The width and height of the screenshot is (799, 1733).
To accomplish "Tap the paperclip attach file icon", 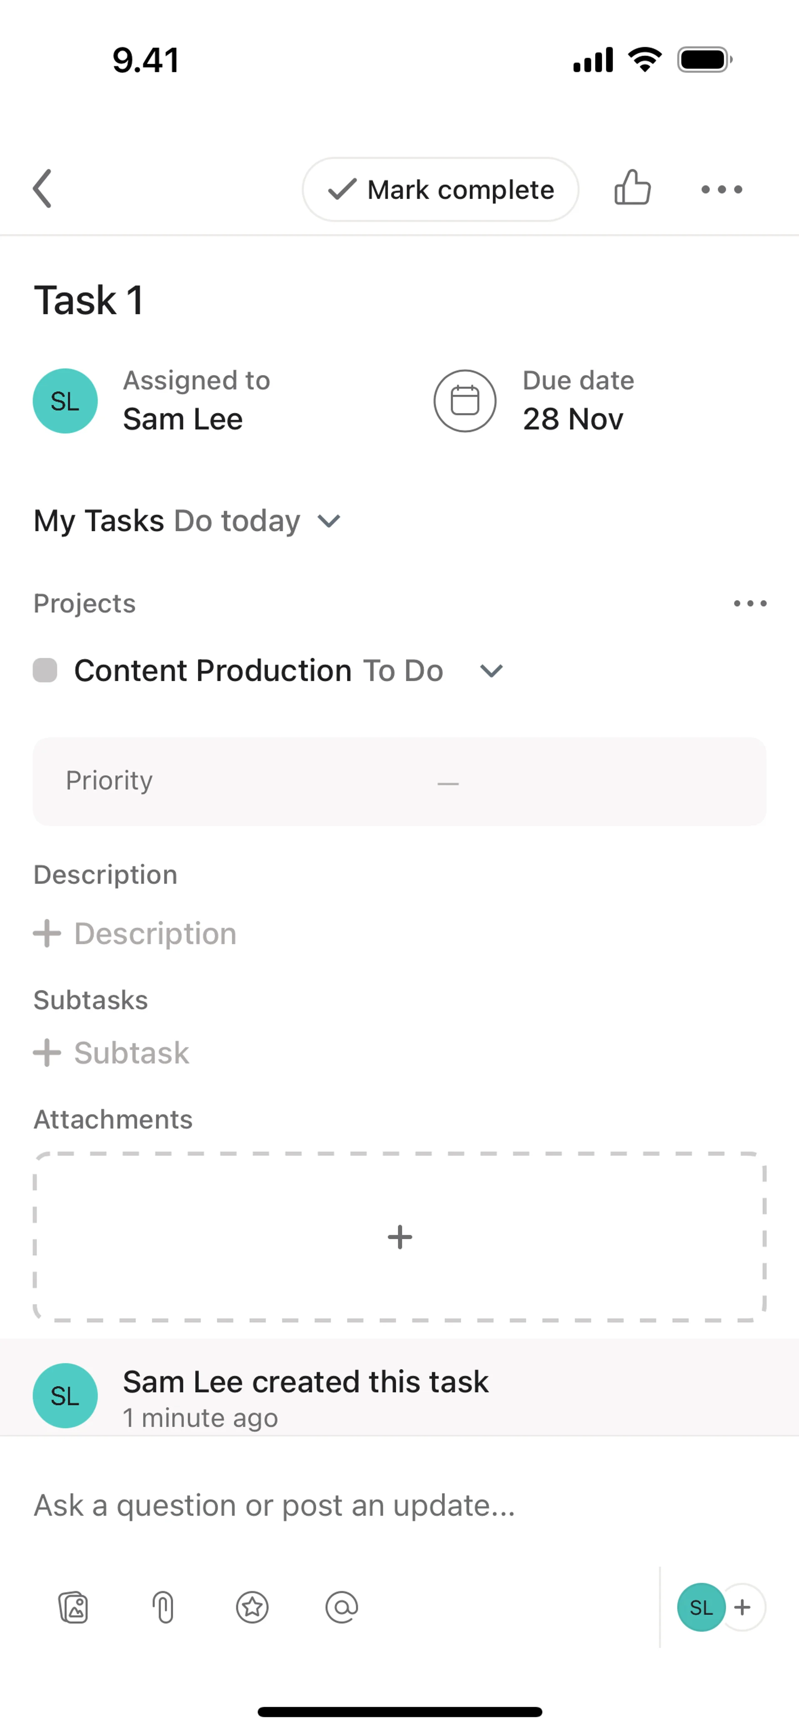I will 164,1608.
